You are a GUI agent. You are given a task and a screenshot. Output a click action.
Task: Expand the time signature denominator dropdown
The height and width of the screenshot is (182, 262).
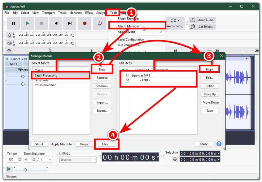point(46,160)
